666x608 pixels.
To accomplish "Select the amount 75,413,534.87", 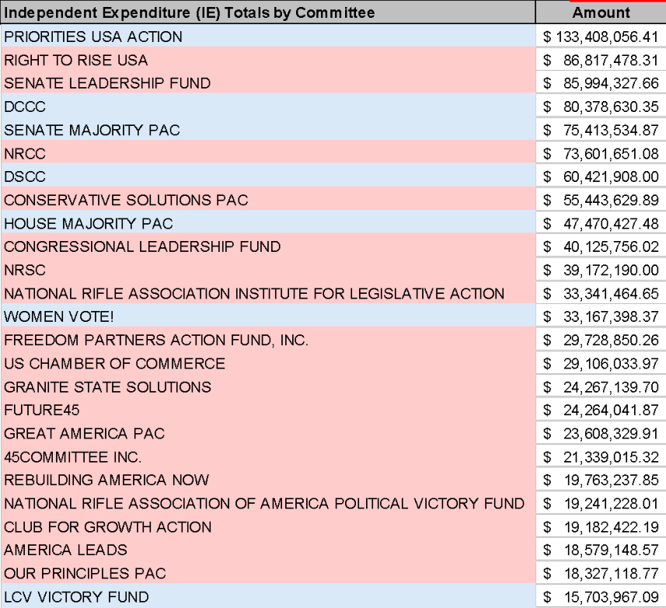I will (x=601, y=130).
